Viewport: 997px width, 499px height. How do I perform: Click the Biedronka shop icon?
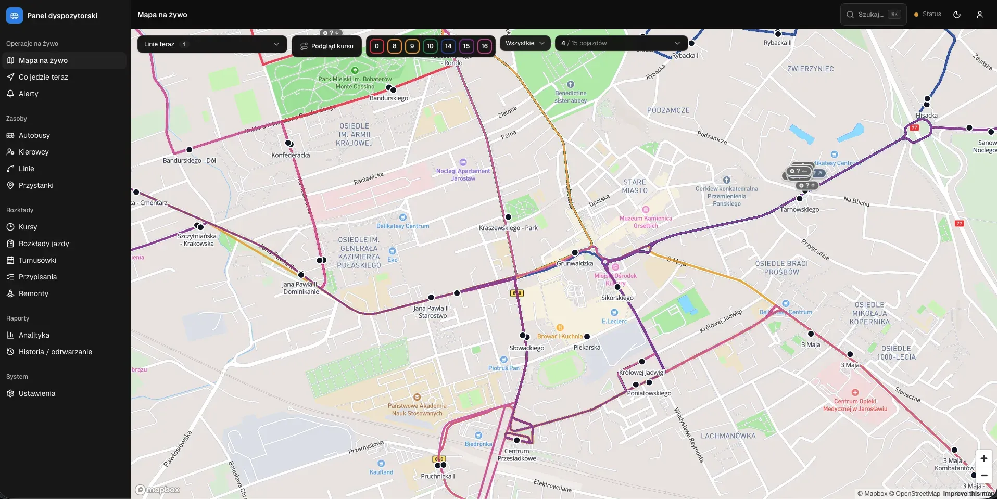(478, 436)
